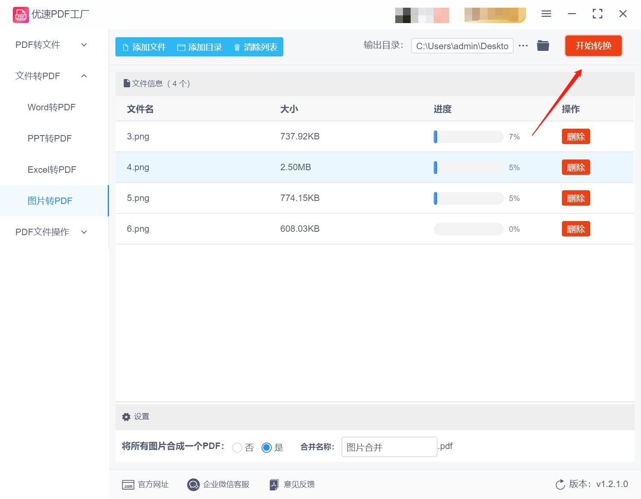Click the 开始转换 start conversion button

point(593,46)
